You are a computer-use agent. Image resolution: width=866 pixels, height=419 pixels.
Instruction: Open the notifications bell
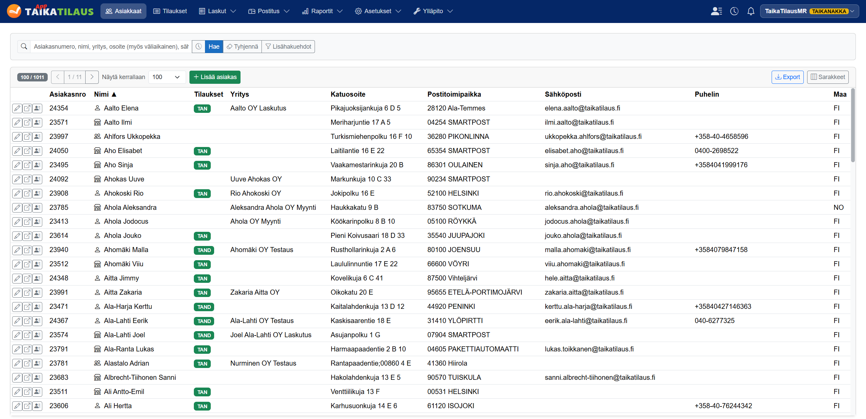[x=751, y=11]
